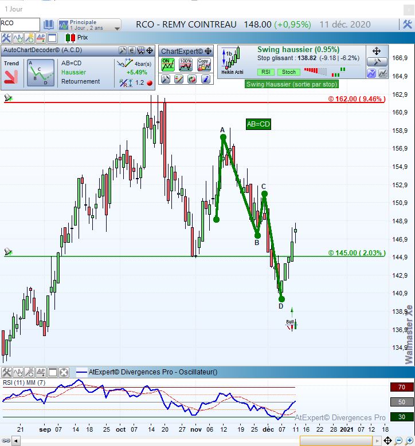
Task: Click the cart icon in AutoChartDecoder header
Action: tap(141, 50)
